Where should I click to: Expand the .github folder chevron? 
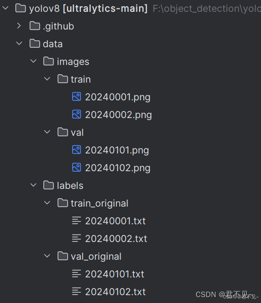click(x=19, y=26)
